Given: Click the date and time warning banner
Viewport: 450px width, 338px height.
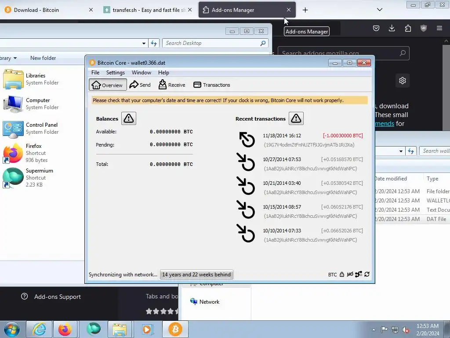Looking at the screenshot, I should (229, 100).
